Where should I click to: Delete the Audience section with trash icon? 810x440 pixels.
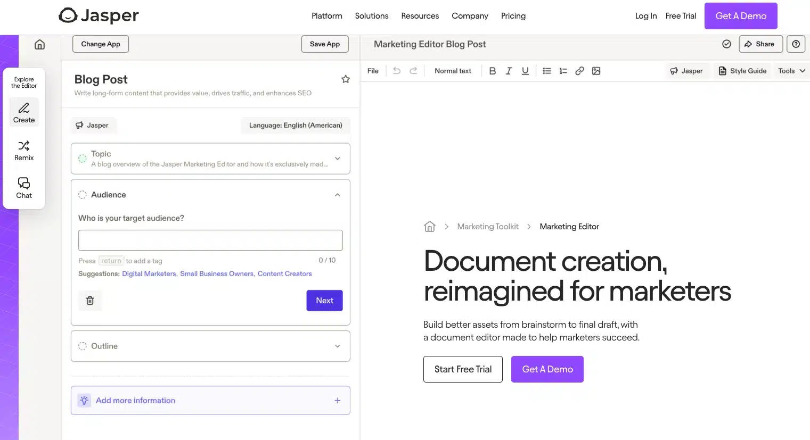click(x=90, y=301)
